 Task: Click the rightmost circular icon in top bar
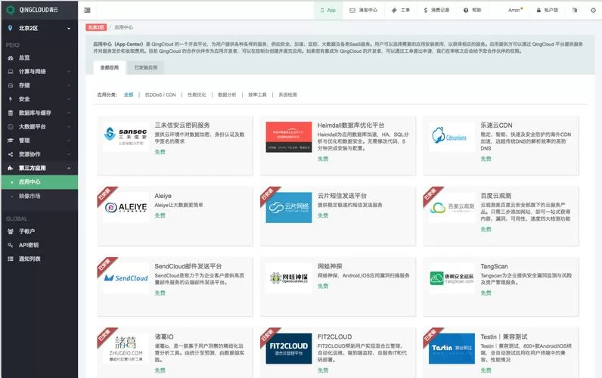(593, 11)
